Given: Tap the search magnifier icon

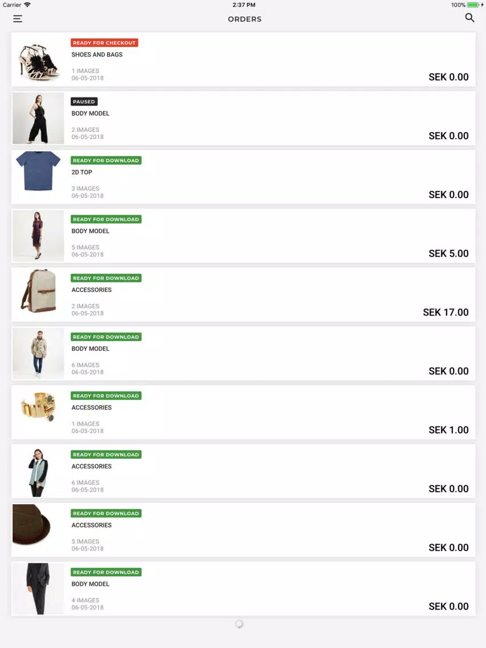Looking at the screenshot, I should (469, 18).
